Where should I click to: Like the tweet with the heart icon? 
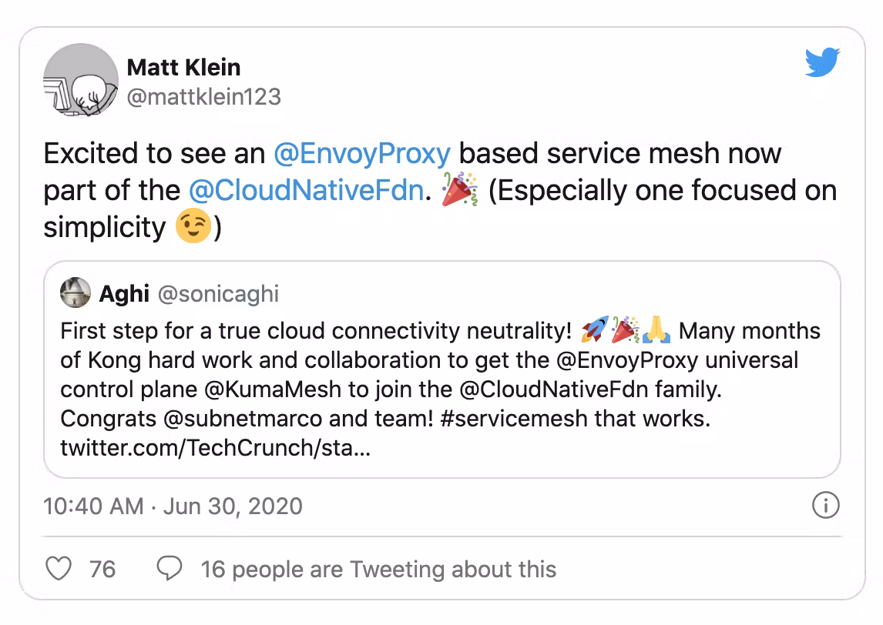(59, 569)
